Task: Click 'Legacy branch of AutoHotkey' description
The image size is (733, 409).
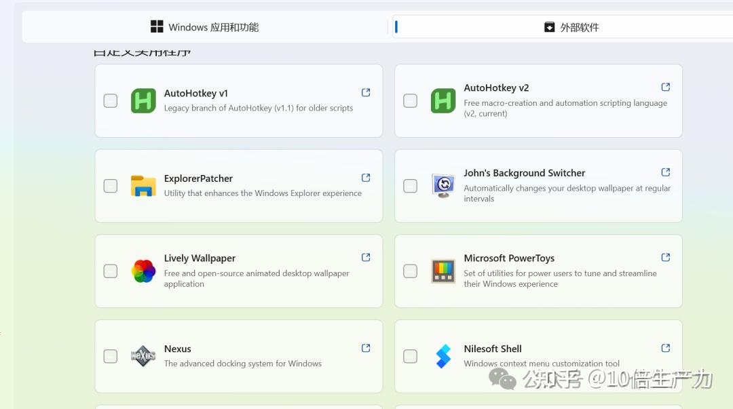Action: 259,108
